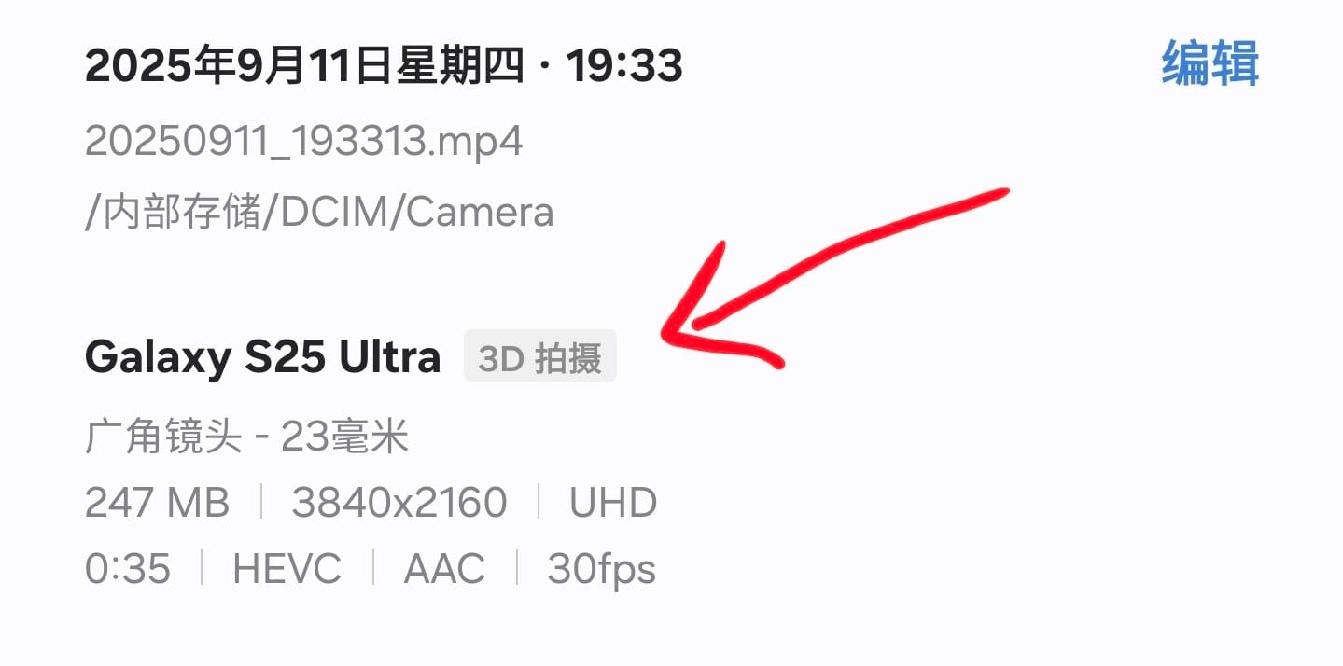The width and height of the screenshot is (1343, 666).
Task: Select the 30fps frame rate value
Action: (x=601, y=569)
